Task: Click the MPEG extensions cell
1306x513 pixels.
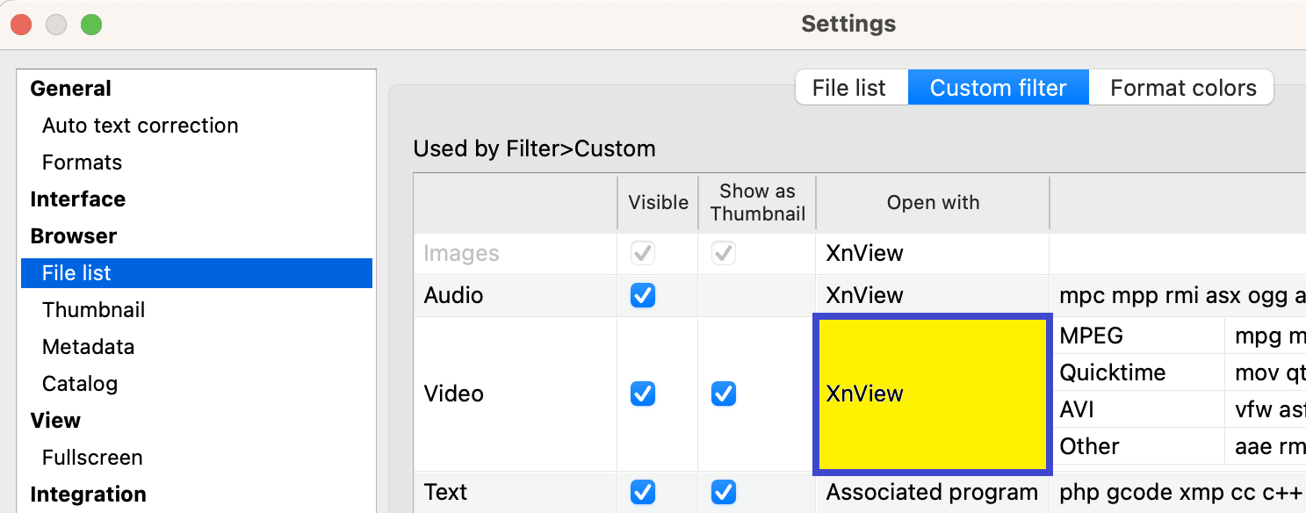Action: [1265, 336]
